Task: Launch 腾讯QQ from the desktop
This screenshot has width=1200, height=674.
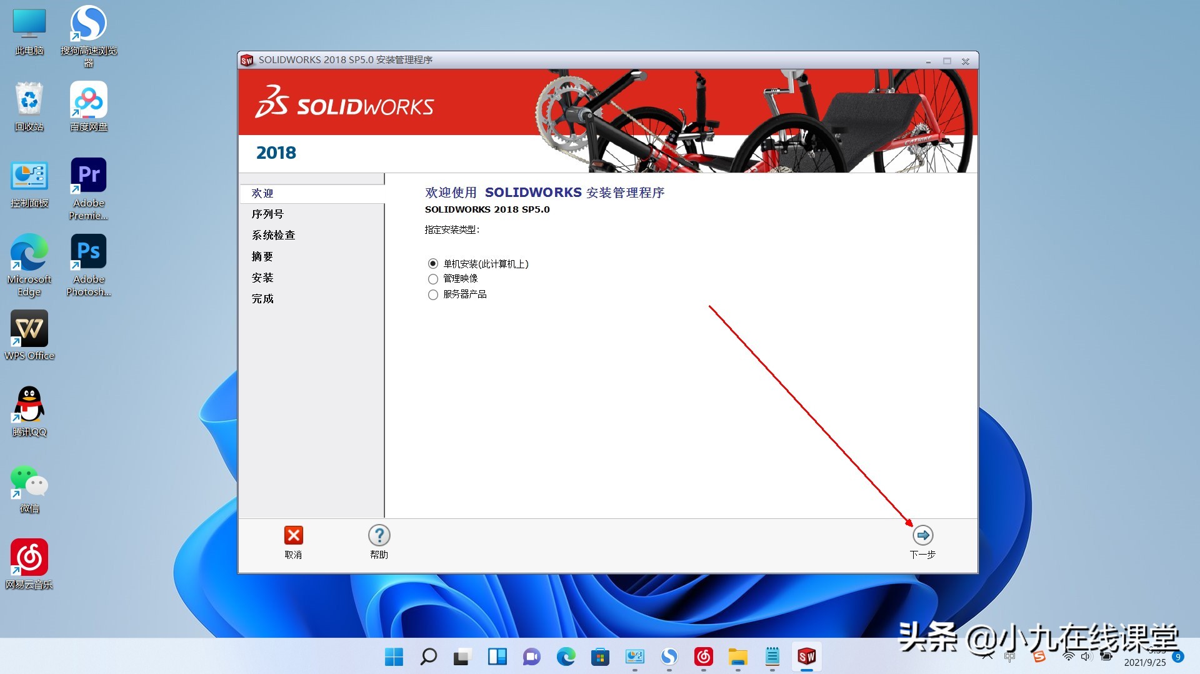Action: 29,404
